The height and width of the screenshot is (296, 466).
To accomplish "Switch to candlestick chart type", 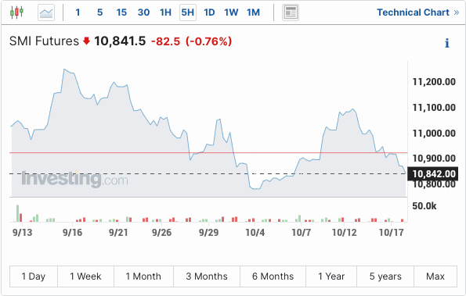I will [x=16, y=12].
